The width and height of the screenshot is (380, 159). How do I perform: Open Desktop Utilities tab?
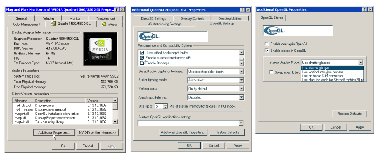coord(230,18)
